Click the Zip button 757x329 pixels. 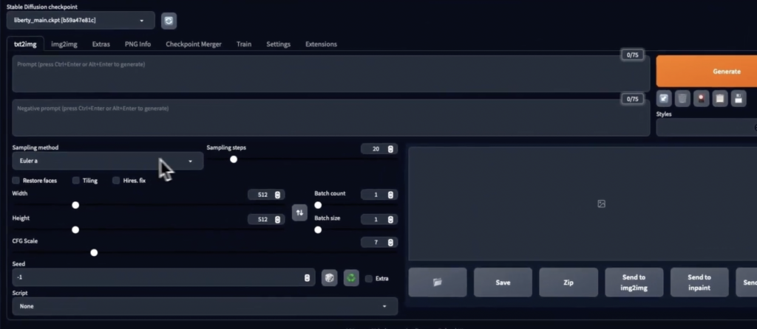coord(568,283)
